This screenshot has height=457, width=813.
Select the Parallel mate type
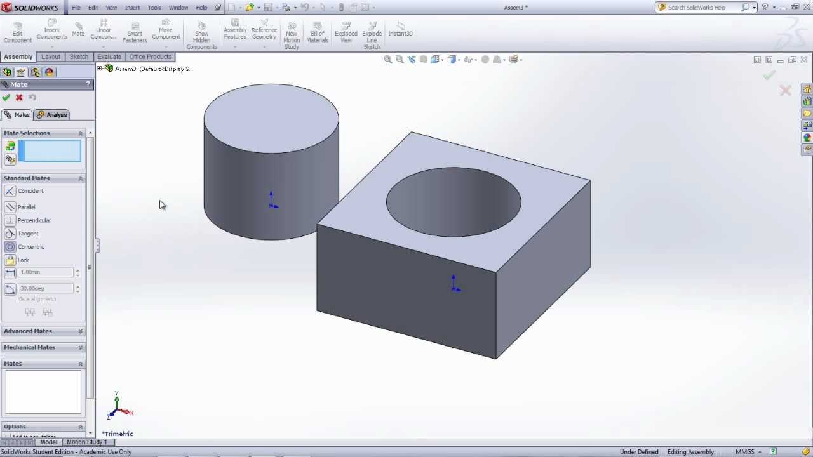click(20, 207)
